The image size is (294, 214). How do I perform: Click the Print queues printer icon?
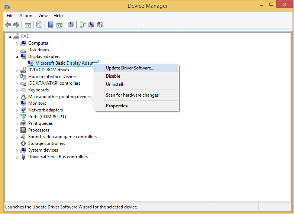(x=23, y=123)
